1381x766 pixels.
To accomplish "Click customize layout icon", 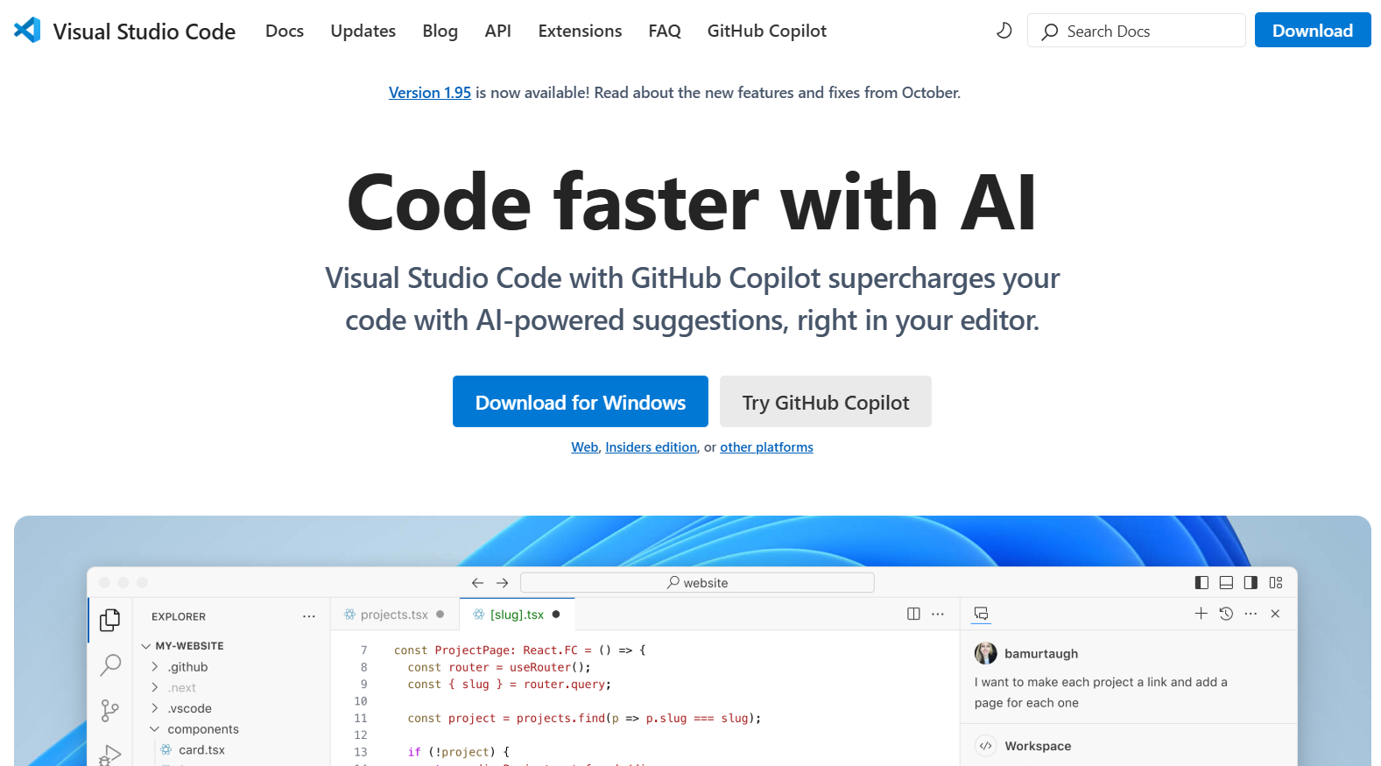I will pyautogui.click(x=1276, y=583).
